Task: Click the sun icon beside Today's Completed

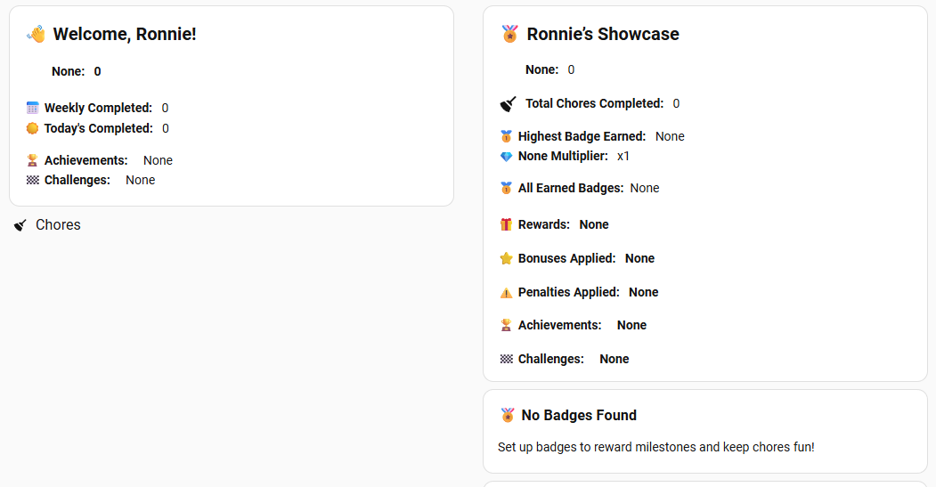Action: click(x=32, y=128)
